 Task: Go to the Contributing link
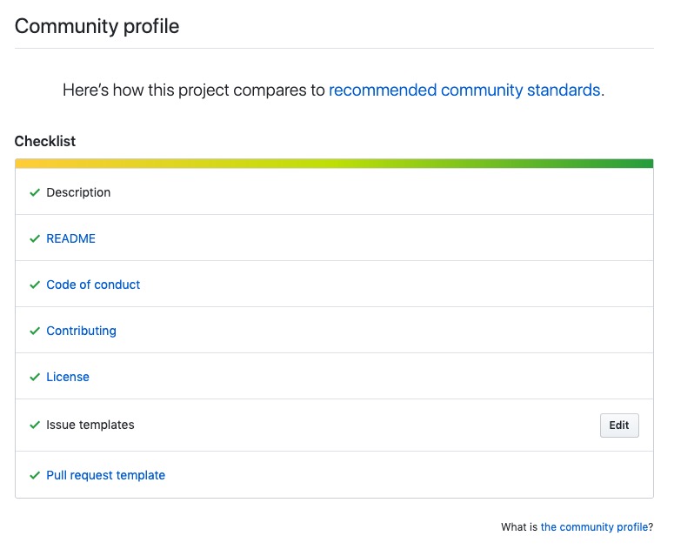81,331
